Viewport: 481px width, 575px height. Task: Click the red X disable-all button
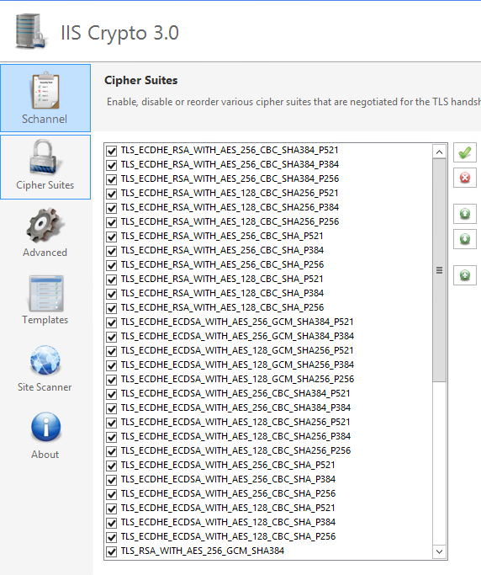click(465, 178)
